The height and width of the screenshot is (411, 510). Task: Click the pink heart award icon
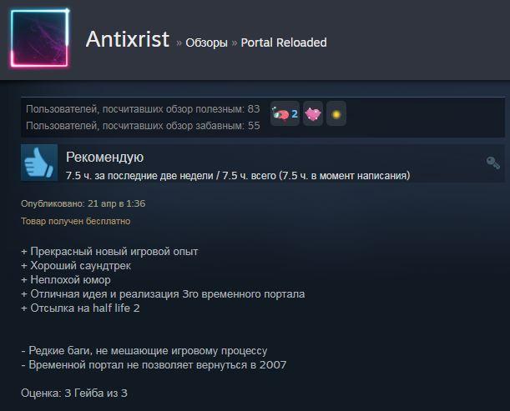coord(313,113)
